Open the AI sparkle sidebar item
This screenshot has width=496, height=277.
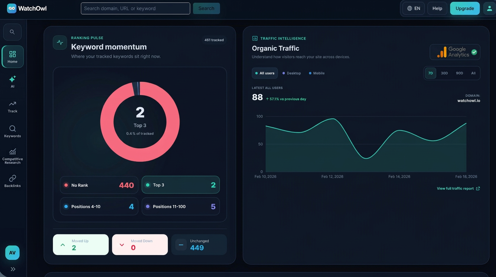(13, 82)
